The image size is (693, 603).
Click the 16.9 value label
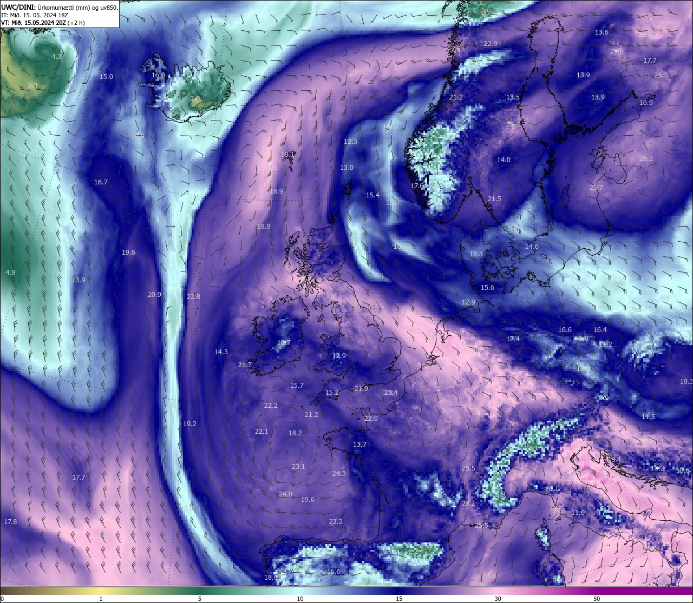coord(646,102)
